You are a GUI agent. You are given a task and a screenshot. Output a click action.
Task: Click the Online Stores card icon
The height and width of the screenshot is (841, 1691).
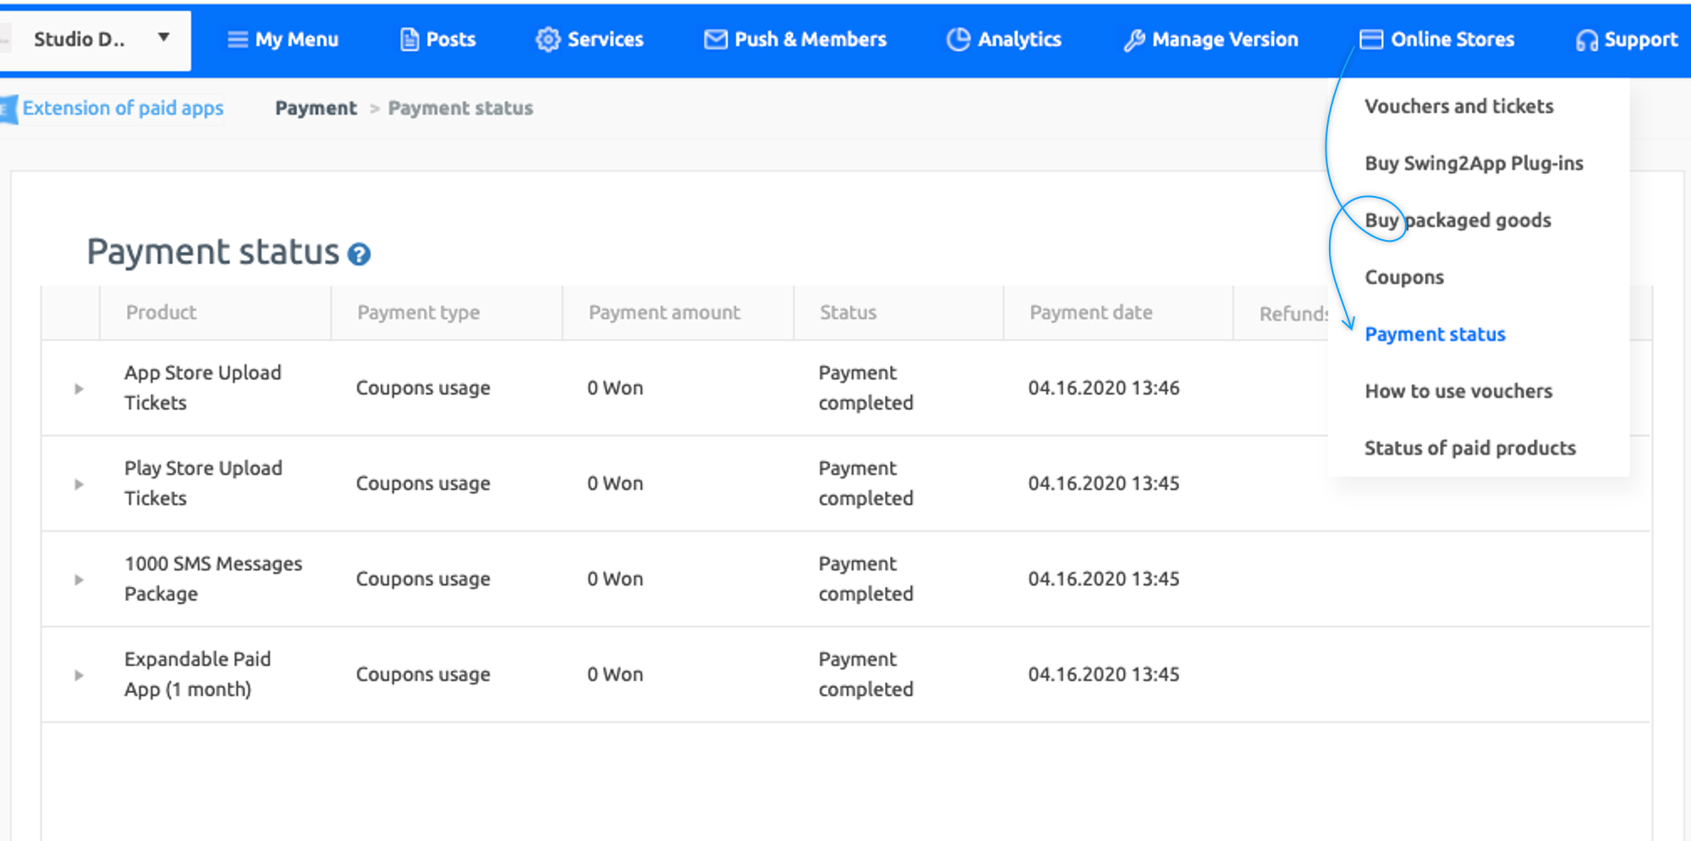1371,40
